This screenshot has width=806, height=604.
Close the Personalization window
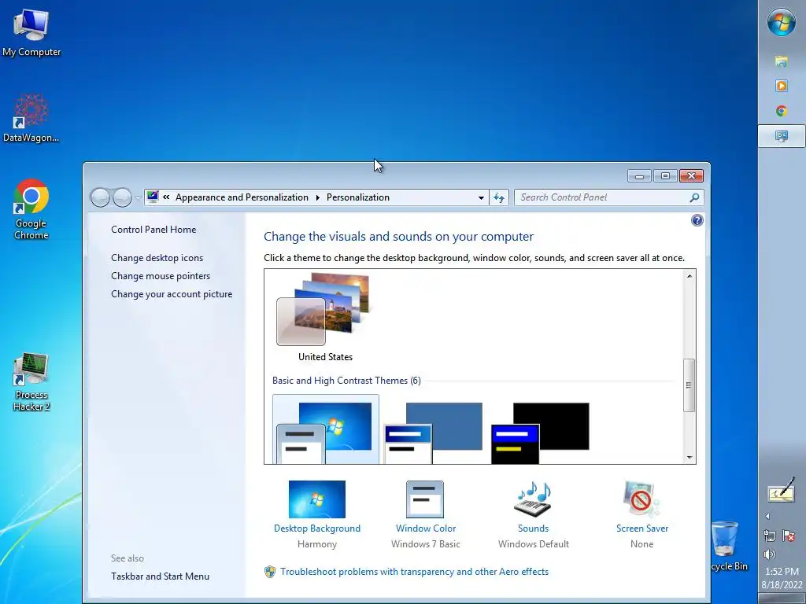(691, 176)
